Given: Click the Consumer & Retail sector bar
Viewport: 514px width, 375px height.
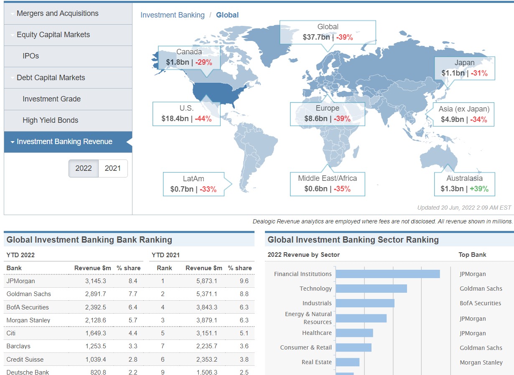Looking at the screenshot, I should (354, 347).
